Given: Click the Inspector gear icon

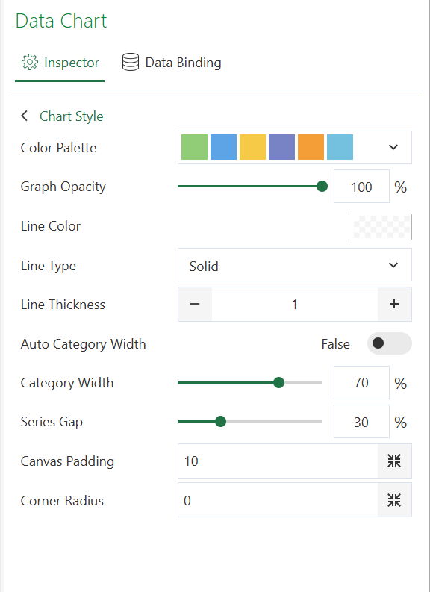Looking at the screenshot, I should [x=29, y=62].
